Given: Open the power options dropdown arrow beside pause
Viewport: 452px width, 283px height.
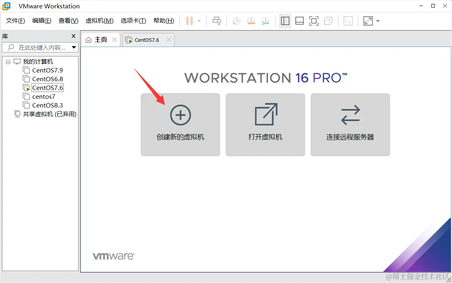Looking at the screenshot, I should point(199,21).
